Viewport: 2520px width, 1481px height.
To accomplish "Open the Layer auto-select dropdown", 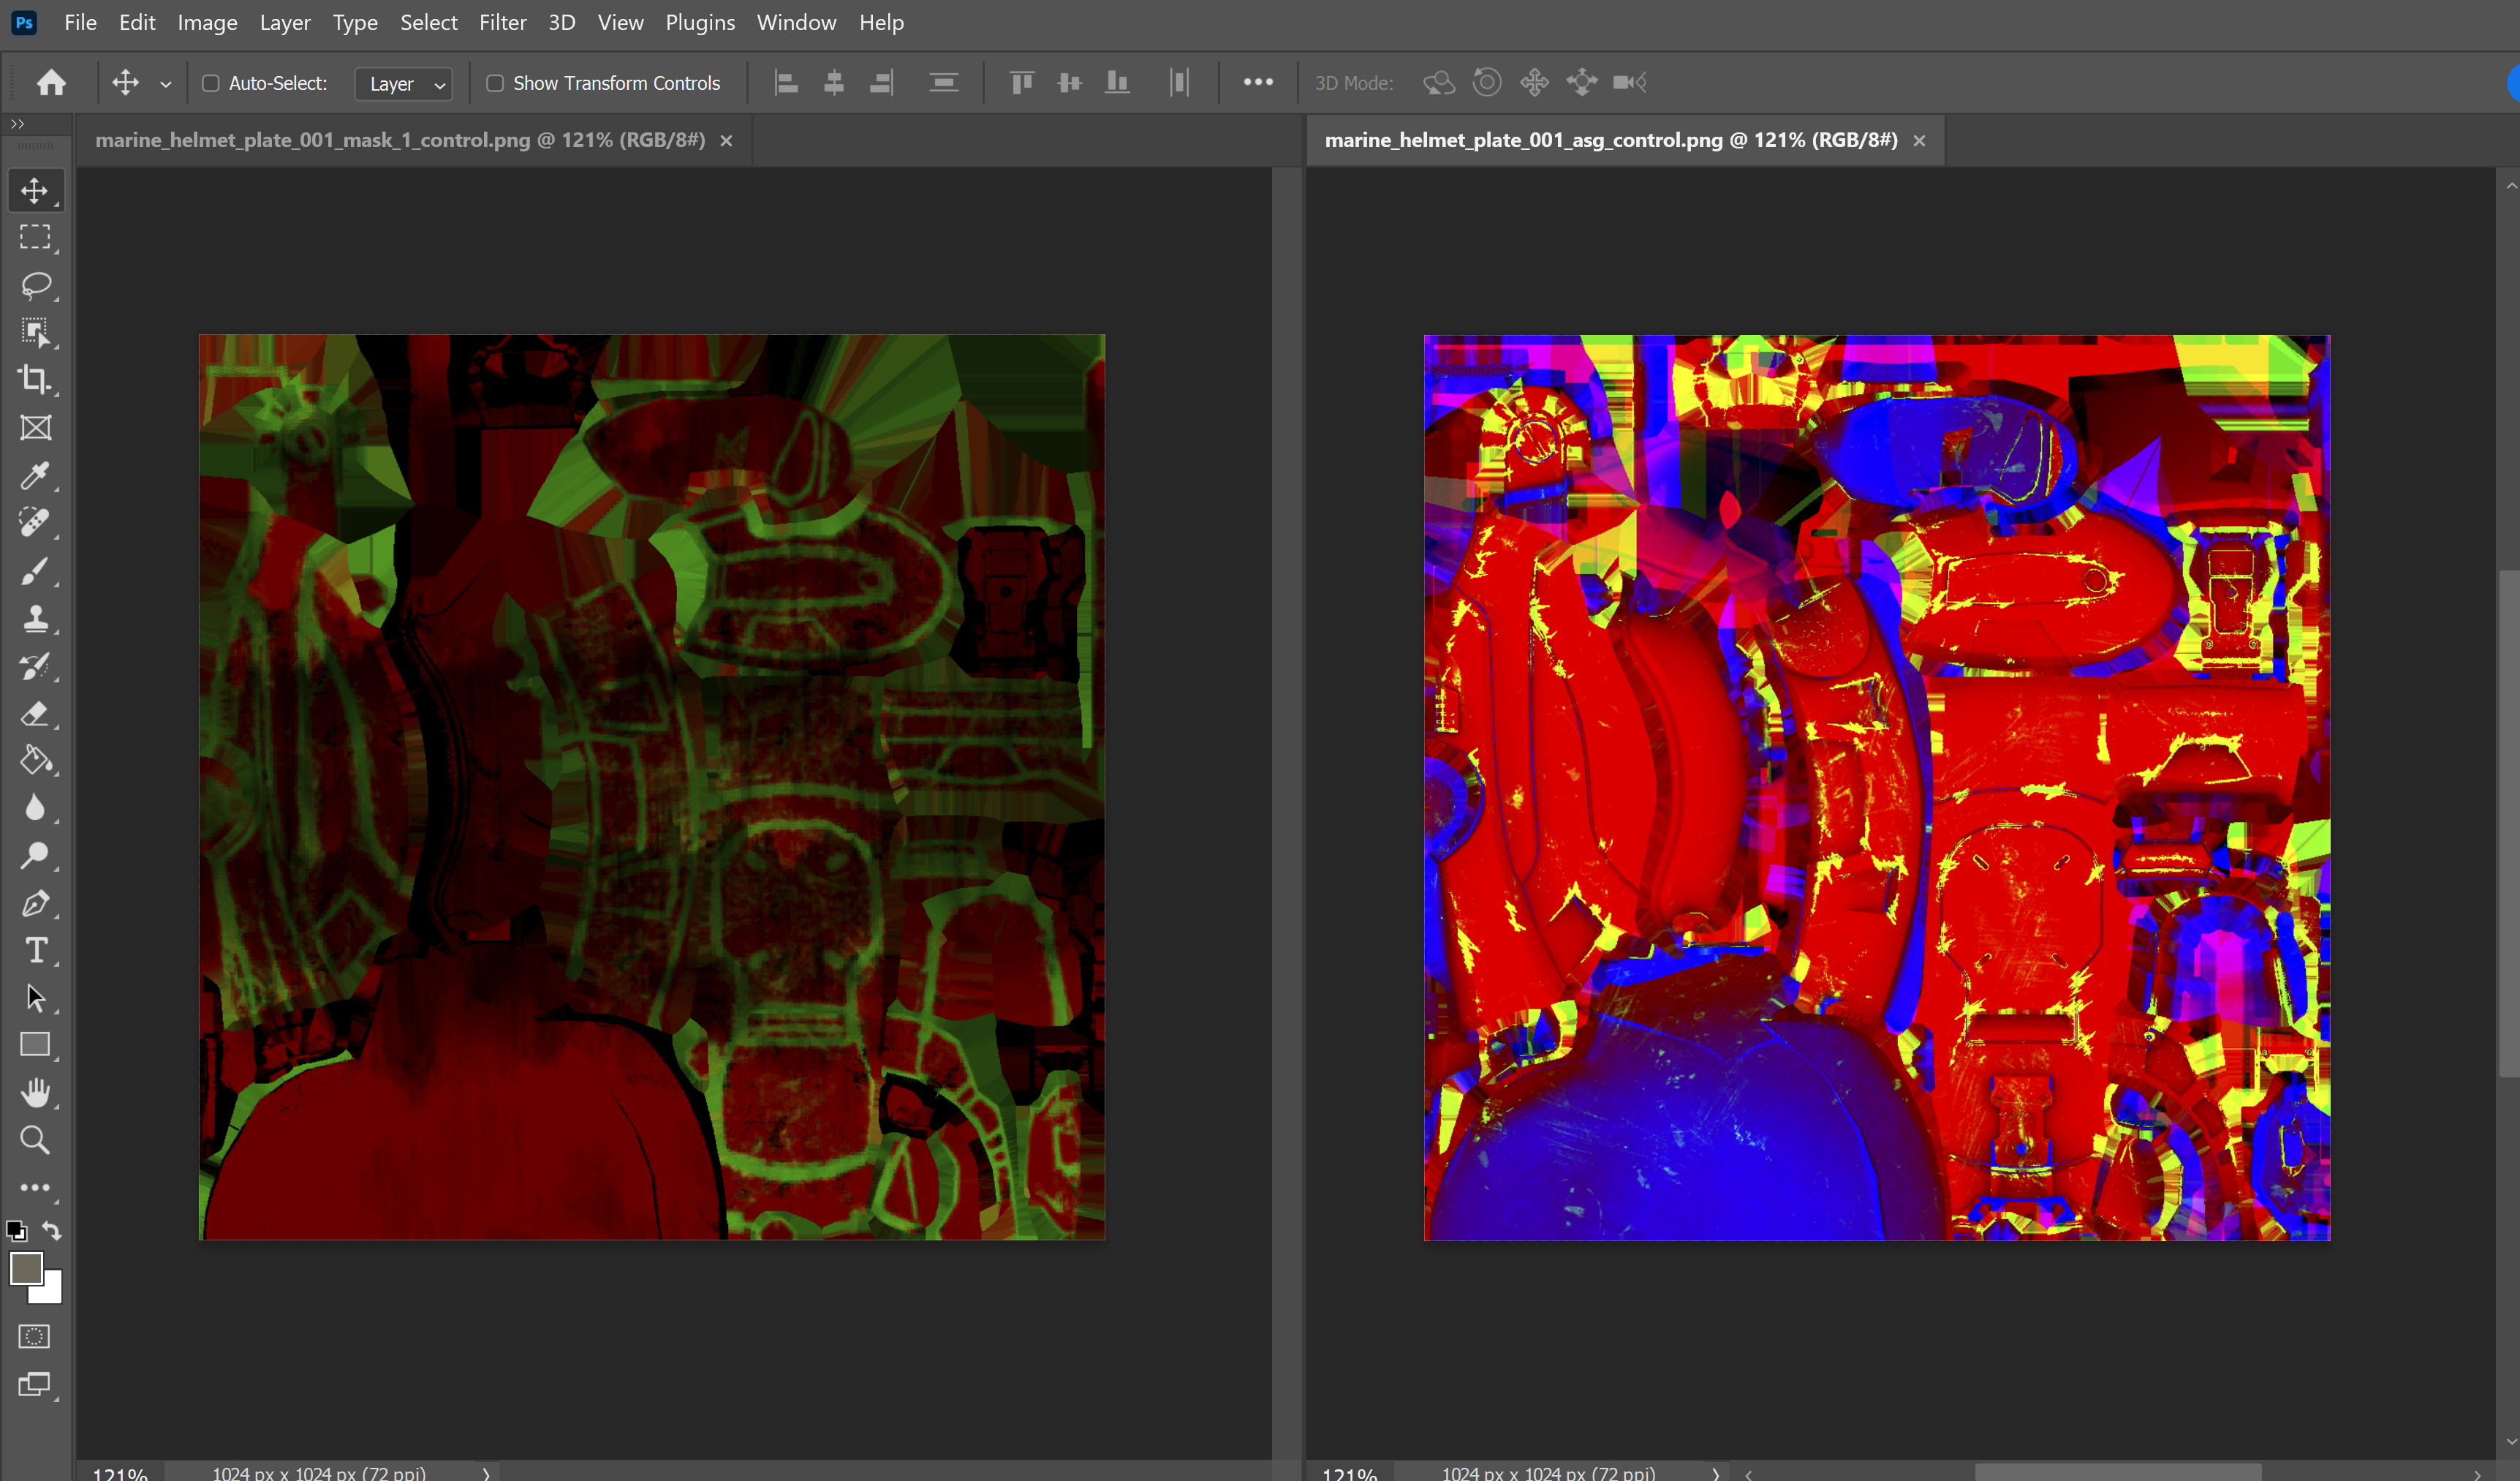I will pos(404,84).
